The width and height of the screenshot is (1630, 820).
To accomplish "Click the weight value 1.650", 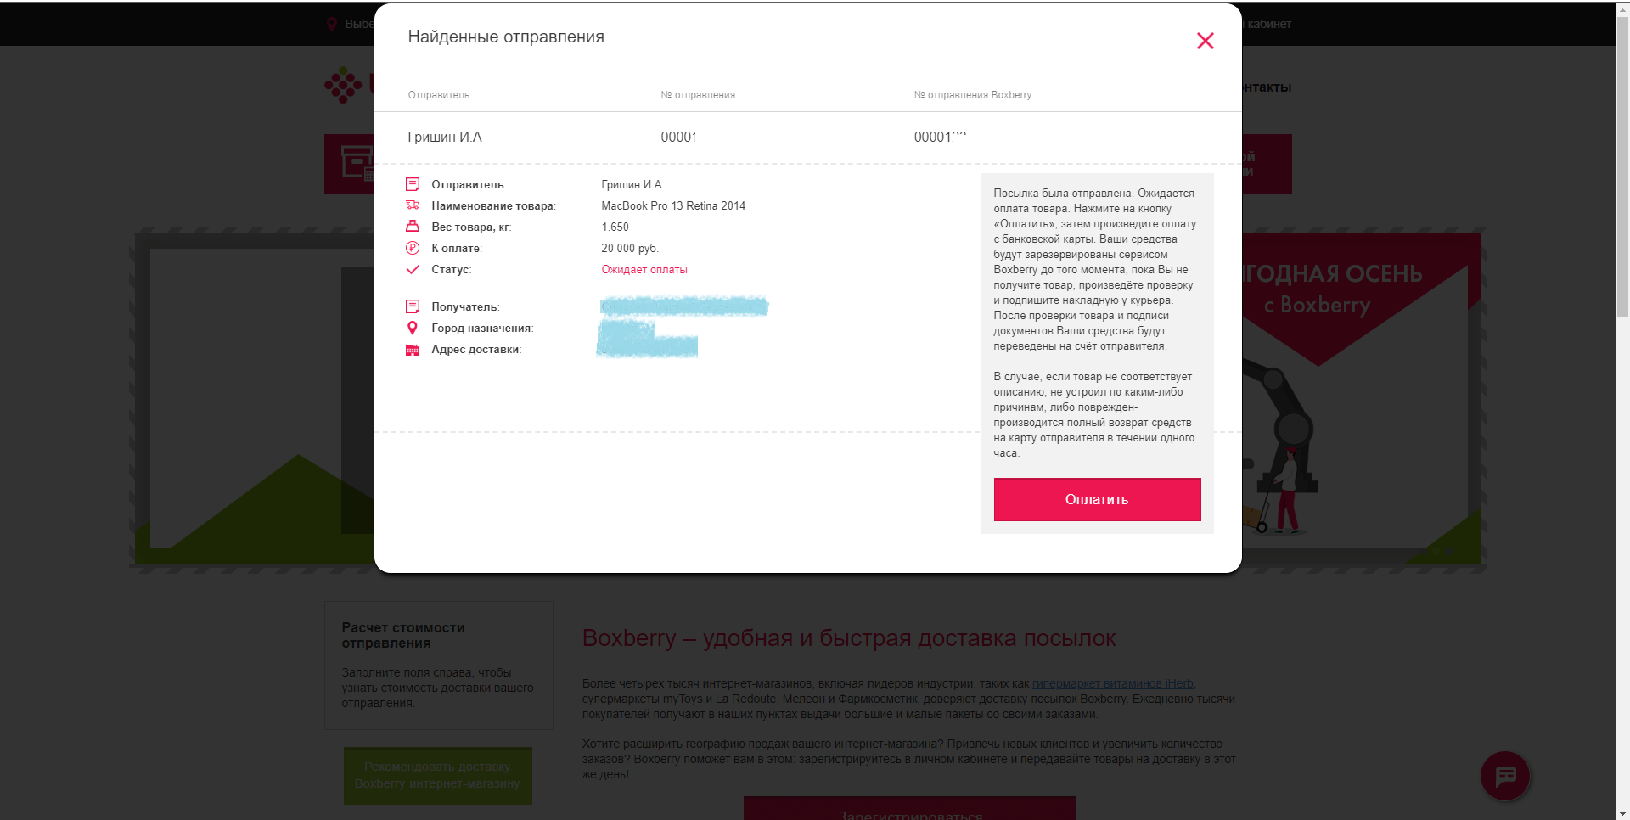I will coord(615,227).
